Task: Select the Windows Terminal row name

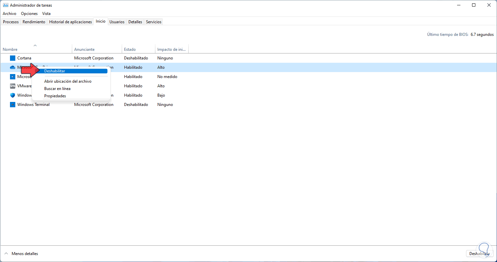Action: 33,105
